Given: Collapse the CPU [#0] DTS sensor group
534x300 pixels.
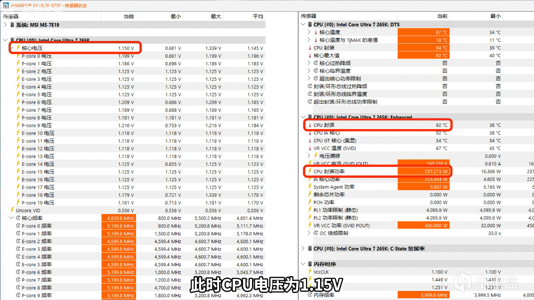Looking at the screenshot, I should (x=303, y=24).
